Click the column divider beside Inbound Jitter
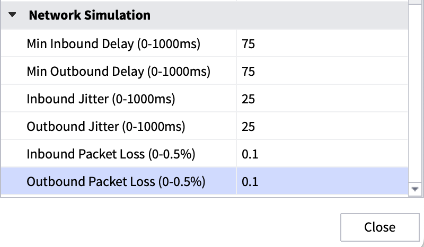 [x=236, y=99]
